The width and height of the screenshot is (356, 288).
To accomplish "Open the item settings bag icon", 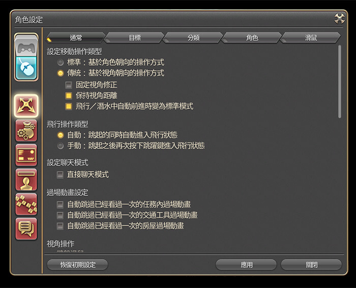I will [x=26, y=131].
